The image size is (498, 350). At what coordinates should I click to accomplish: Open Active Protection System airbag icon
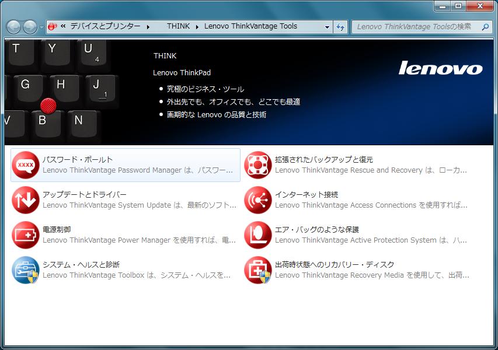[258, 235]
